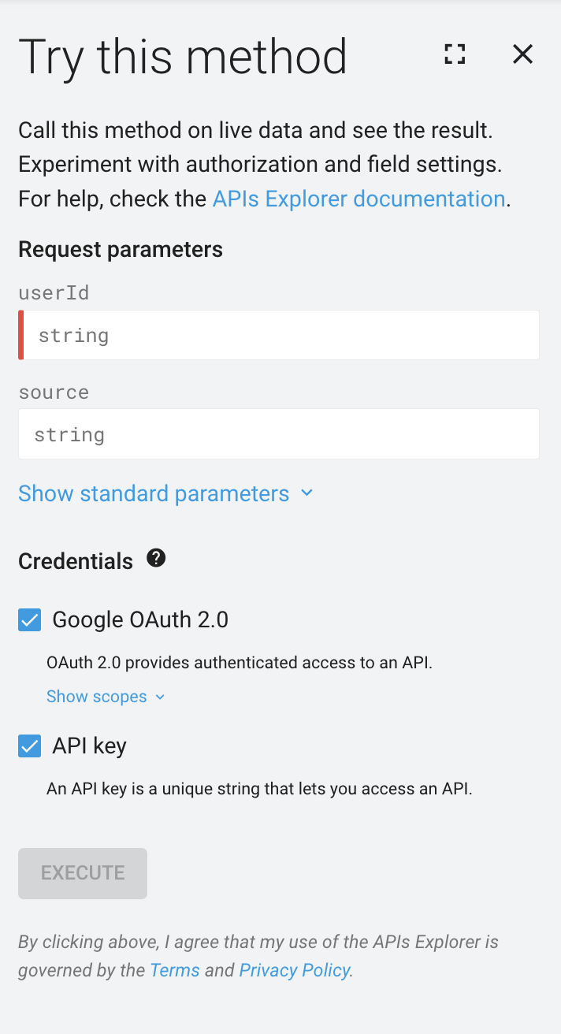Open the APIs Explorer documentation link
The height and width of the screenshot is (1034, 561).
tap(359, 198)
